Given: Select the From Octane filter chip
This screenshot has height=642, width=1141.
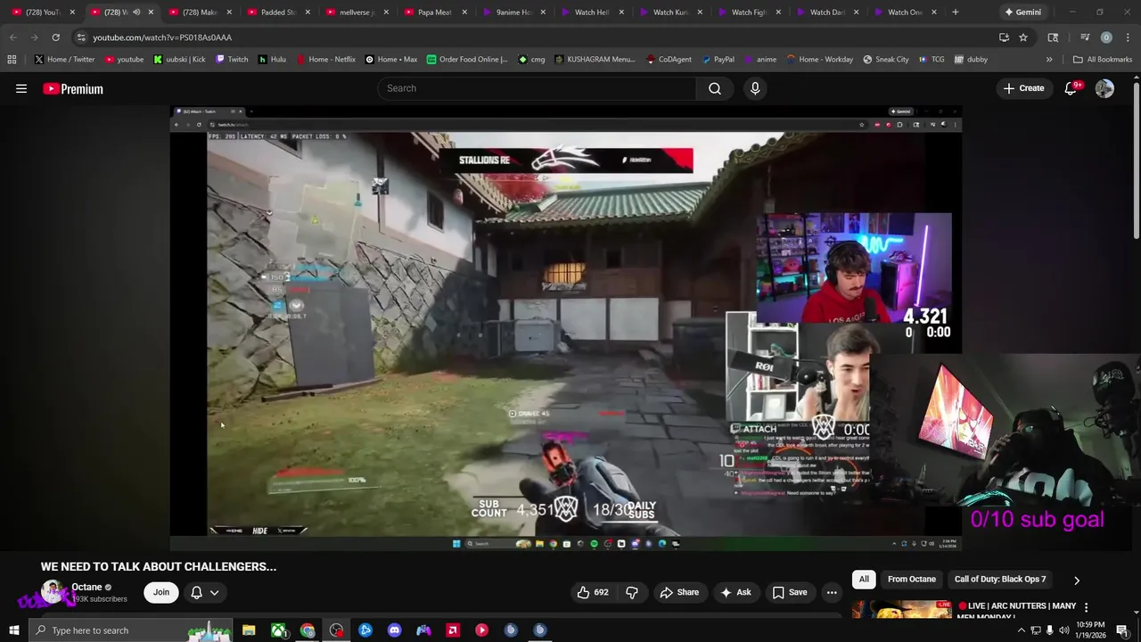Looking at the screenshot, I should click(912, 580).
